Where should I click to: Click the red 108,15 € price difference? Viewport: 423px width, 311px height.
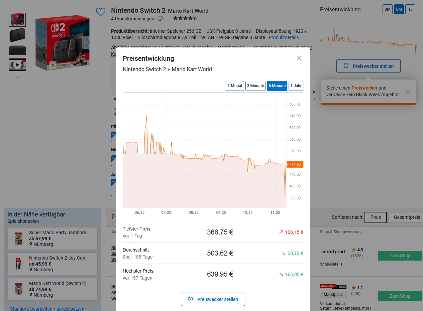click(x=291, y=232)
